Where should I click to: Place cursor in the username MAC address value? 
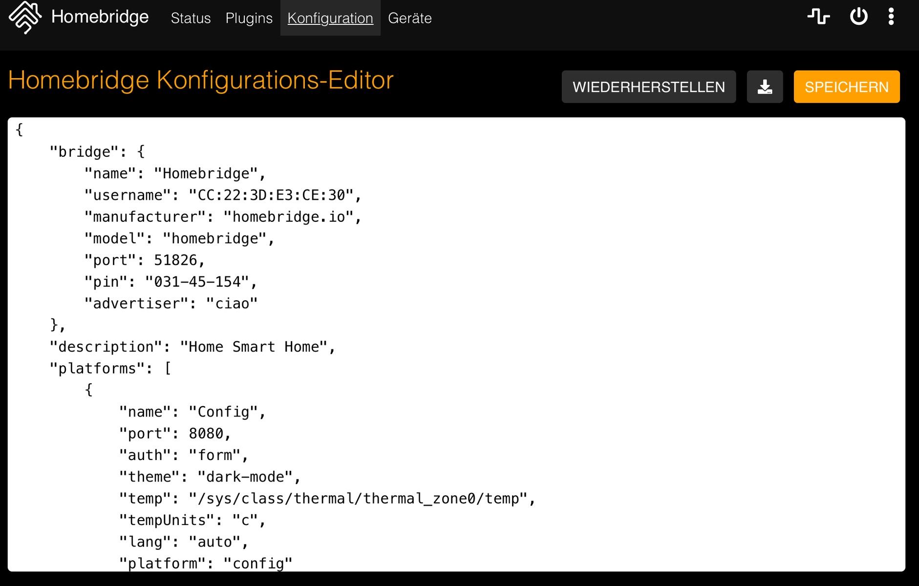(x=271, y=195)
